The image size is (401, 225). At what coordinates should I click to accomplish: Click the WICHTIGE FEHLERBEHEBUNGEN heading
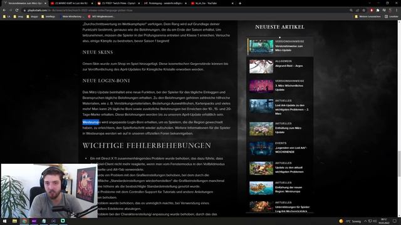coord(147,146)
